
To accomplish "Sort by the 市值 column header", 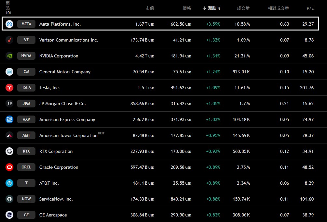I will (x=150, y=8).
